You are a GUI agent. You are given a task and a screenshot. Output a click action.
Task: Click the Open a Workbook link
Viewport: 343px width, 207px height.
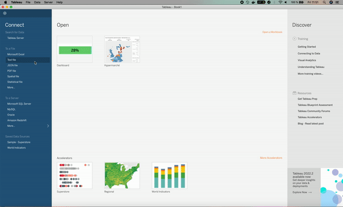point(272,32)
